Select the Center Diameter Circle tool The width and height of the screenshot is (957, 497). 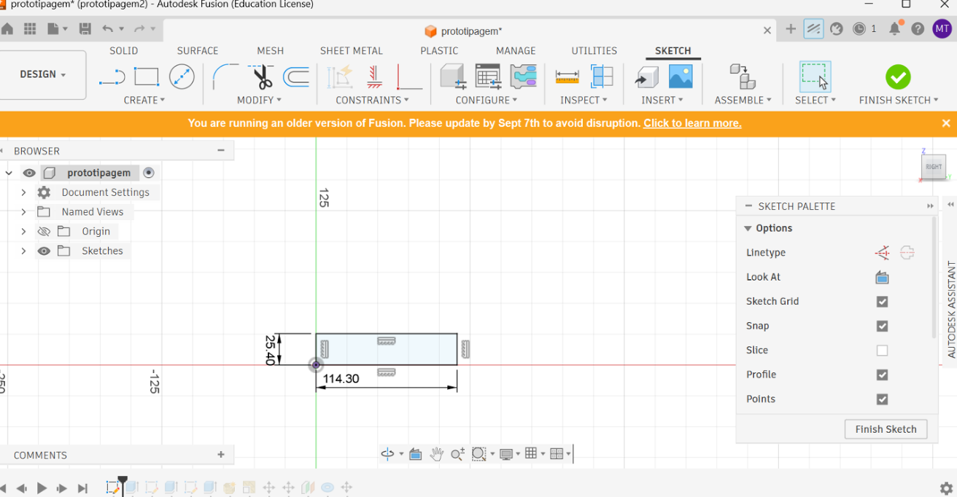[182, 77]
